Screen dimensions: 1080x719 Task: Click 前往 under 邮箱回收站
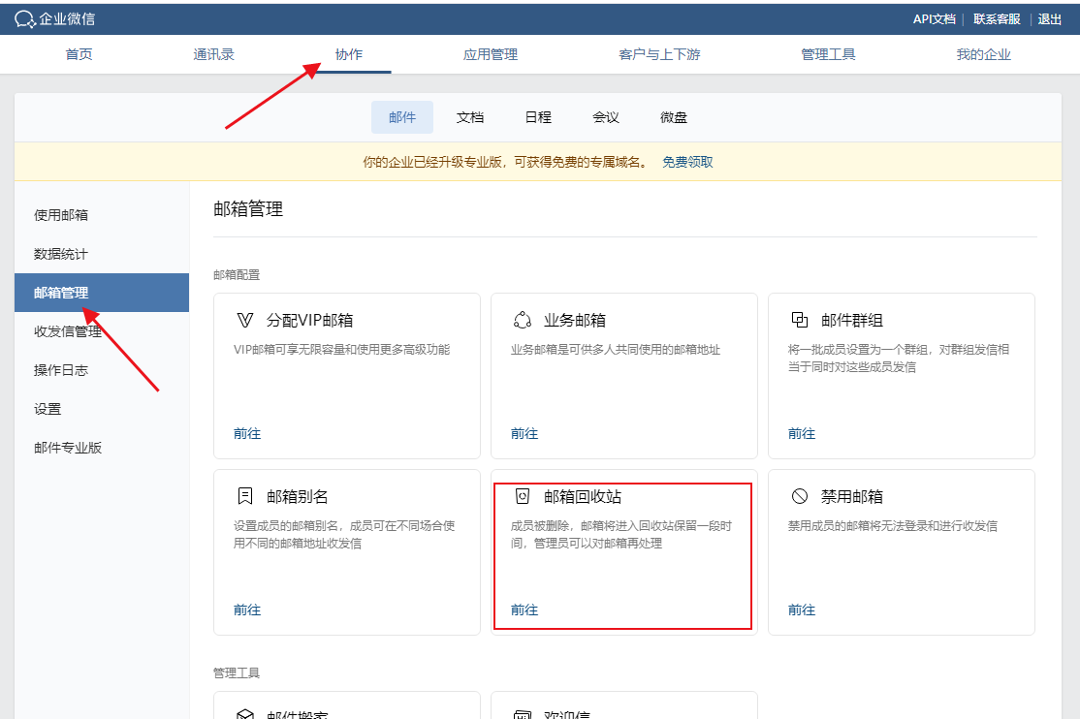point(524,610)
